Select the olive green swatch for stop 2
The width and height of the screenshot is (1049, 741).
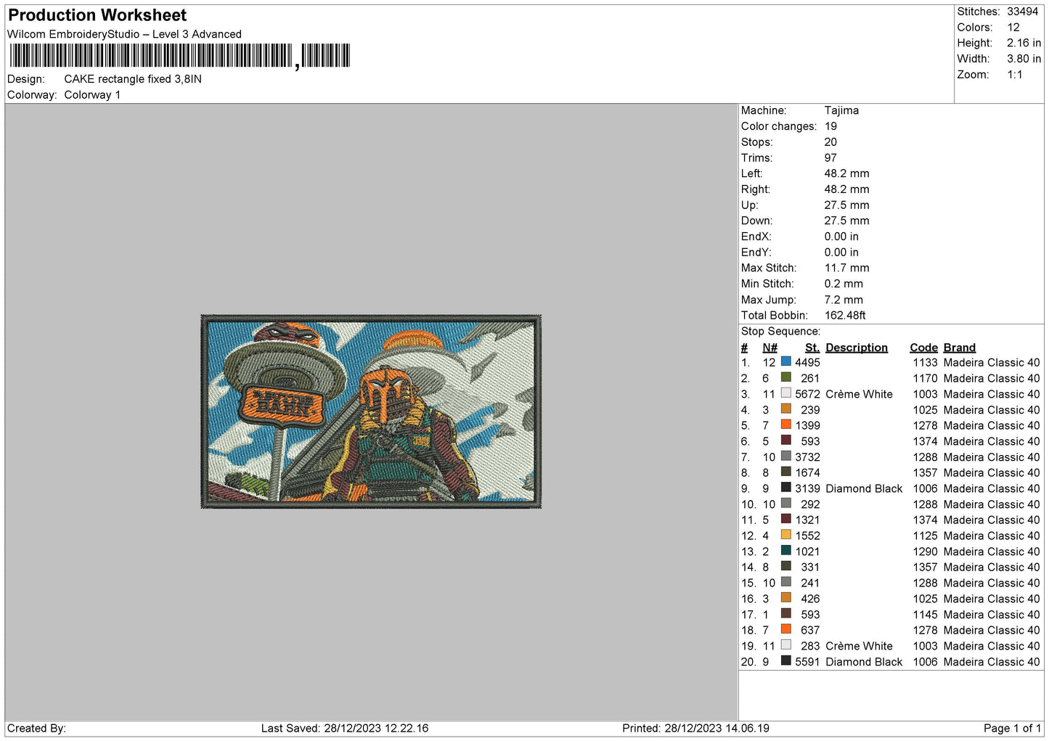[x=785, y=377]
